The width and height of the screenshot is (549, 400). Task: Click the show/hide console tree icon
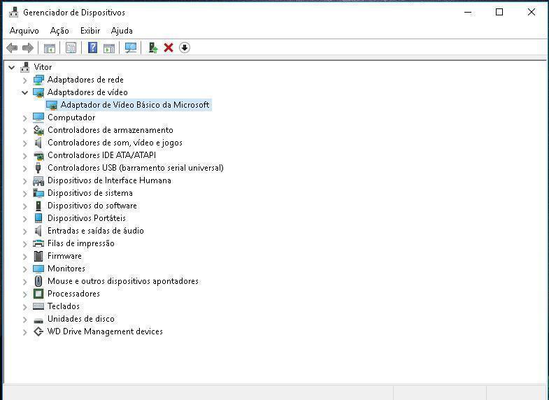pyautogui.click(x=50, y=48)
